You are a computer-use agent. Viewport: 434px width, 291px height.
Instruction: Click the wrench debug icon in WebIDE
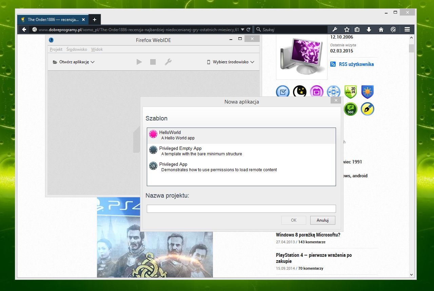point(168,62)
